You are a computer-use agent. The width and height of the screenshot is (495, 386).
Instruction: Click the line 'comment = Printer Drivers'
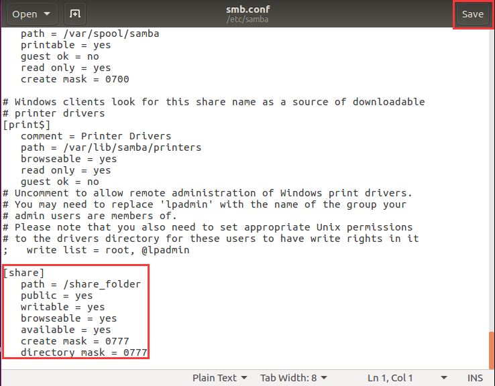pos(96,136)
